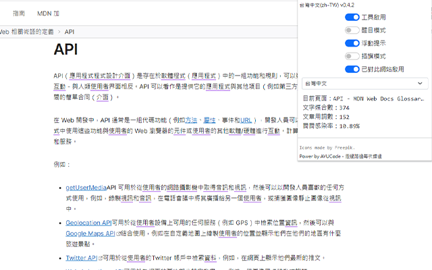Click external-link icon beside Twitter API
This screenshot has height=270, width=432.
[x=101, y=258]
